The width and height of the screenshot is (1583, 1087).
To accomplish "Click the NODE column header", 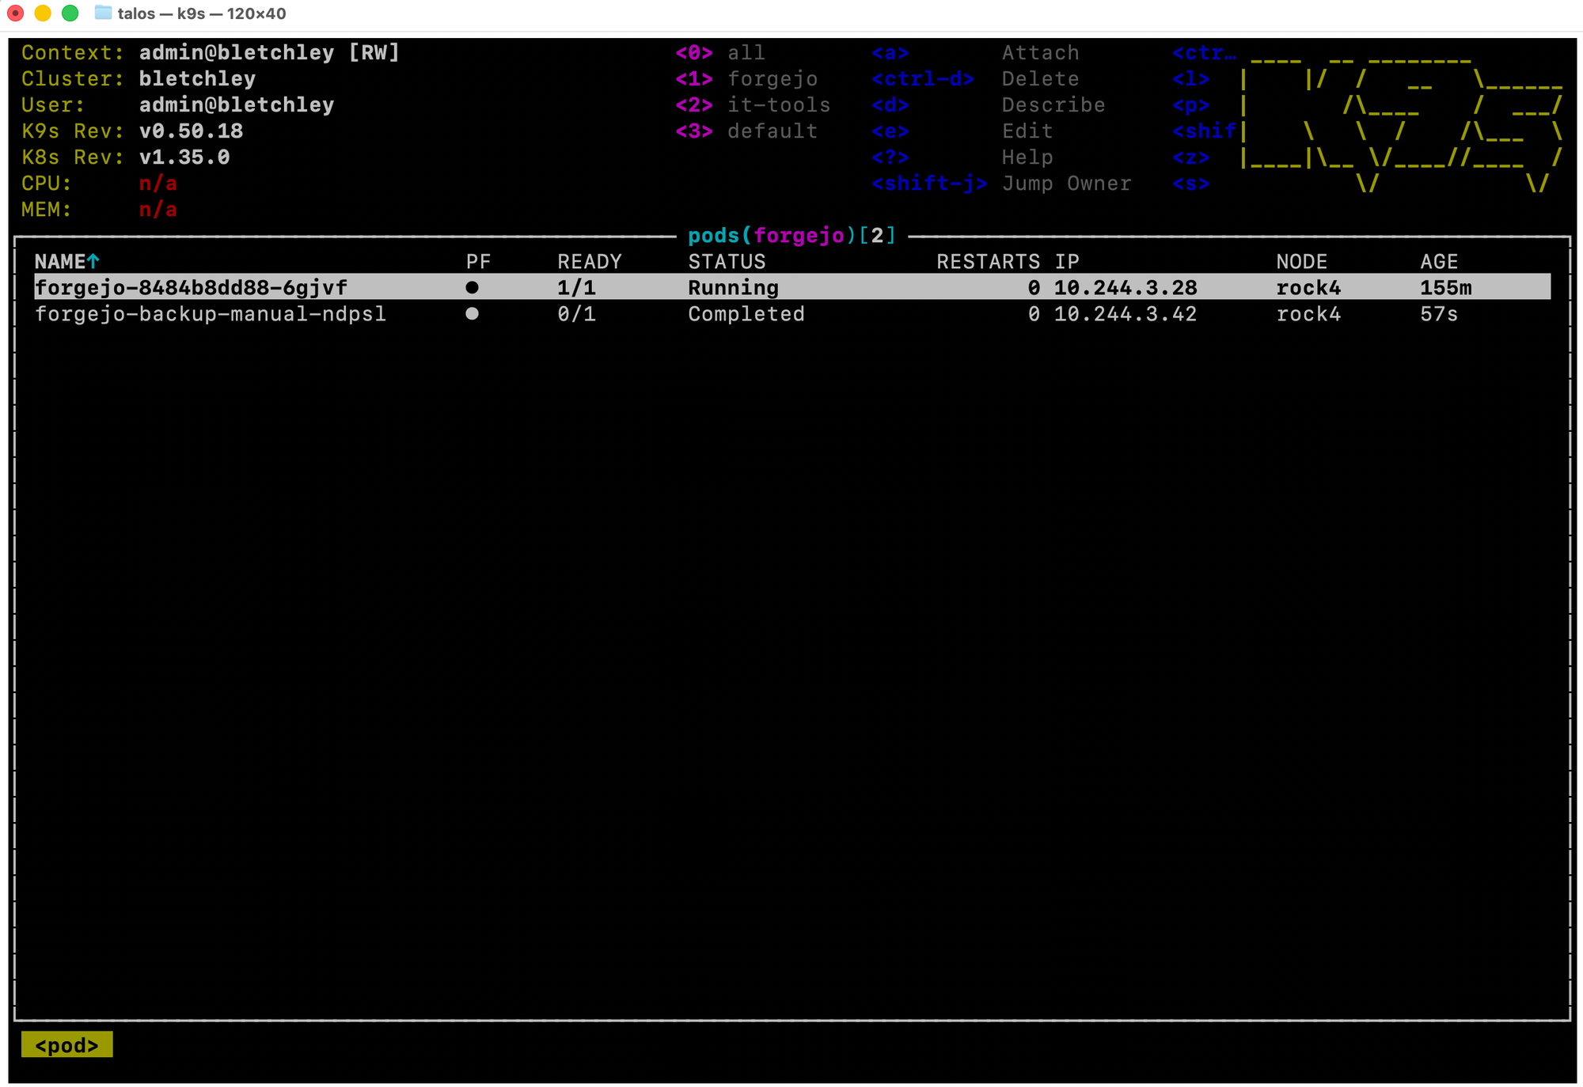I will point(1301,261).
